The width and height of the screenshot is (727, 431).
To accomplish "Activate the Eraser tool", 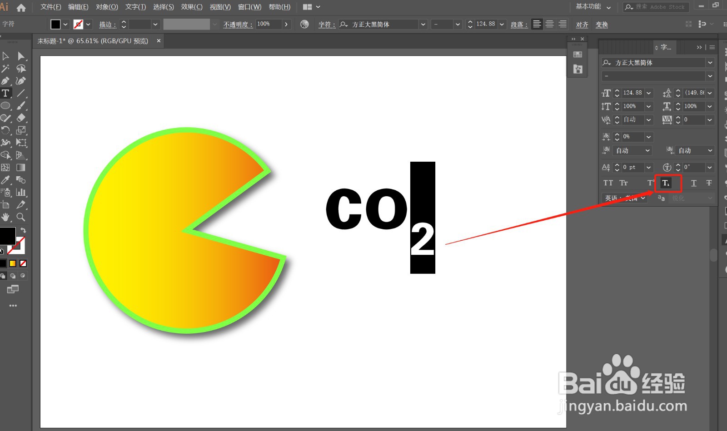I will point(21,118).
